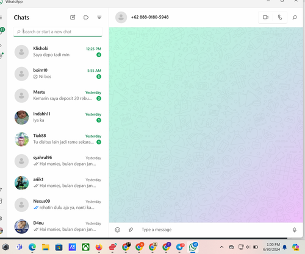Launch Microsoft Edge from the taskbar
This screenshot has width=305, height=254.
pos(32,247)
